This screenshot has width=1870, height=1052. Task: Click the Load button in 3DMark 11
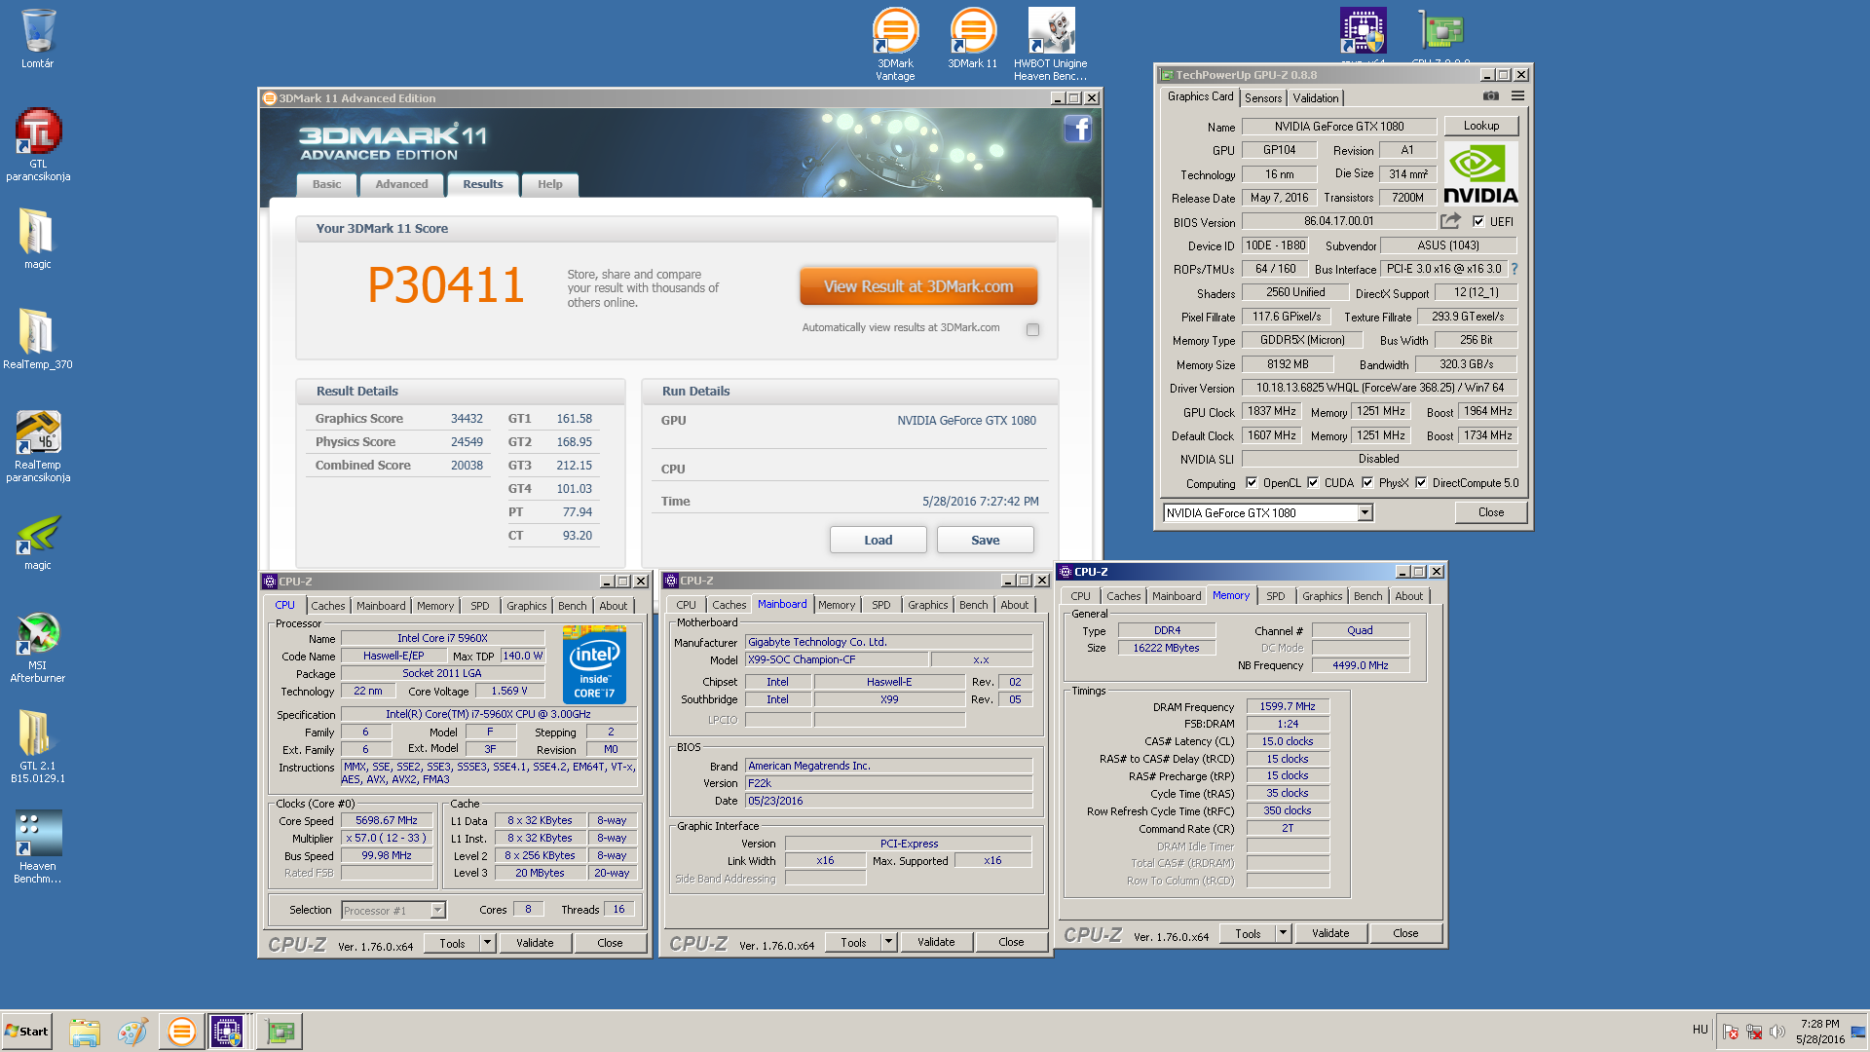click(x=878, y=541)
